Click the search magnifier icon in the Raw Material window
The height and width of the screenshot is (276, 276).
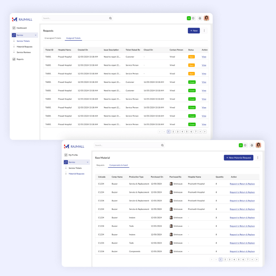point(162,145)
